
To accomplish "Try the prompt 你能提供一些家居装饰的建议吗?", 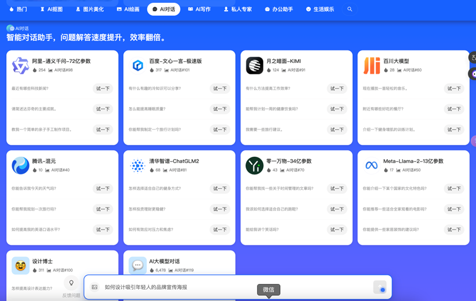I will pos(454,229).
